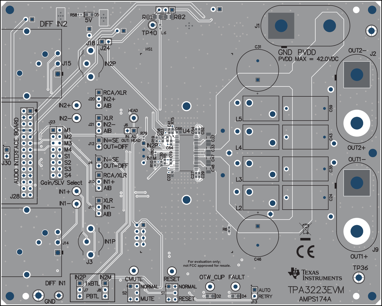This screenshot has width=382, height=306.
Task: Click the C35 capacitor label
Action: 331,169
